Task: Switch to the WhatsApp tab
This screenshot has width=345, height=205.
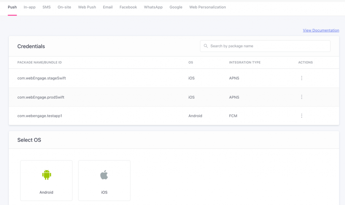Action: pos(153,7)
